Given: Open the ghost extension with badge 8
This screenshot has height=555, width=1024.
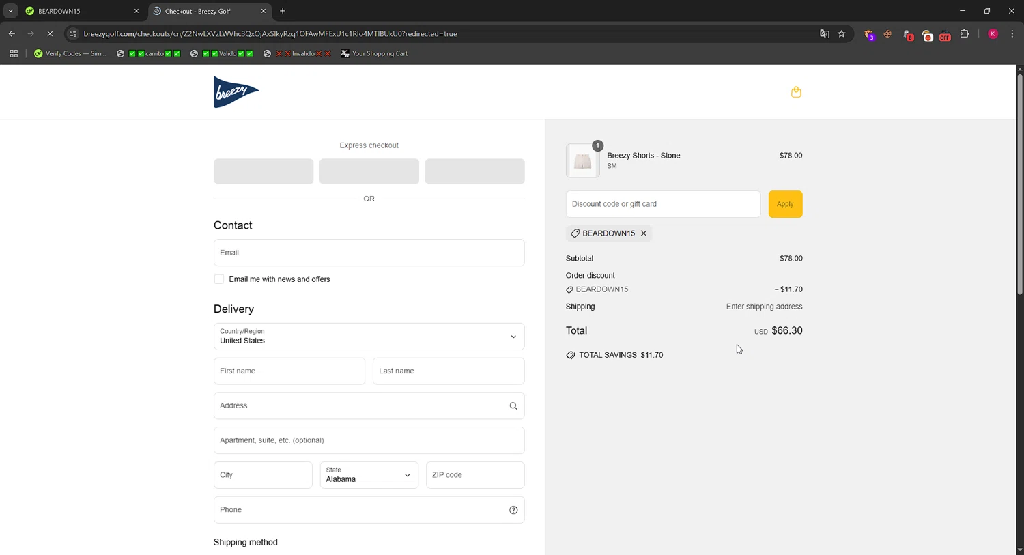Looking at the screenshot, I should 908,34.
